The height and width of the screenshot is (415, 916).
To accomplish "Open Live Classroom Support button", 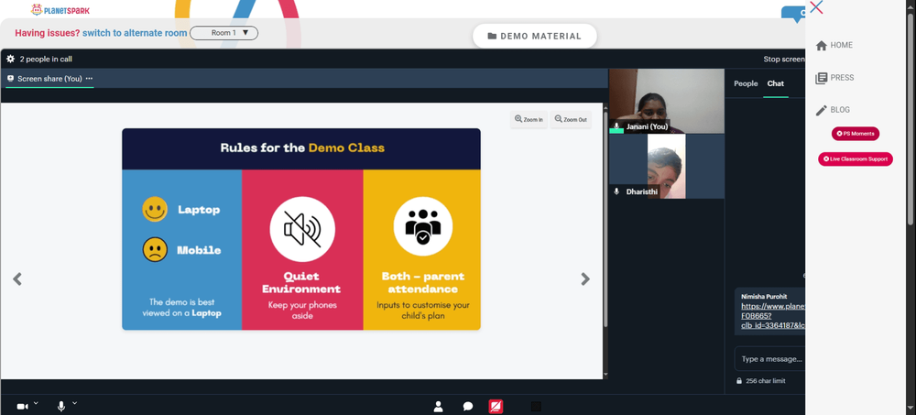I will point(856,159).
